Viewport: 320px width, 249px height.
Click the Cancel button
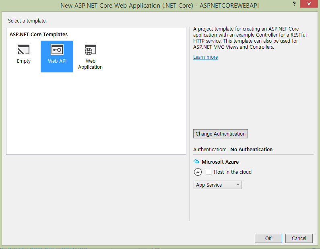pos(299,238)
